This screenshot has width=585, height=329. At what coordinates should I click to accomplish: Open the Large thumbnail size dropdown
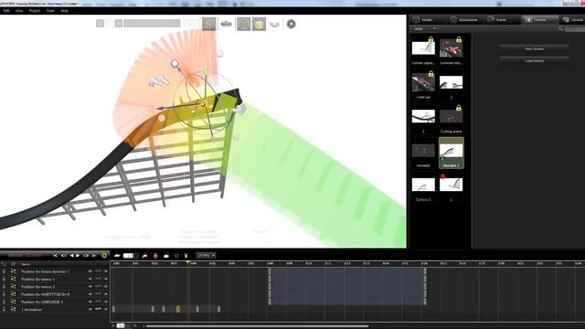424,28
